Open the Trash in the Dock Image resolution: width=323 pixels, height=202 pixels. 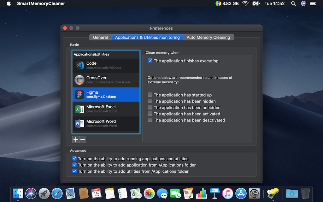click(x=305, y=193)
